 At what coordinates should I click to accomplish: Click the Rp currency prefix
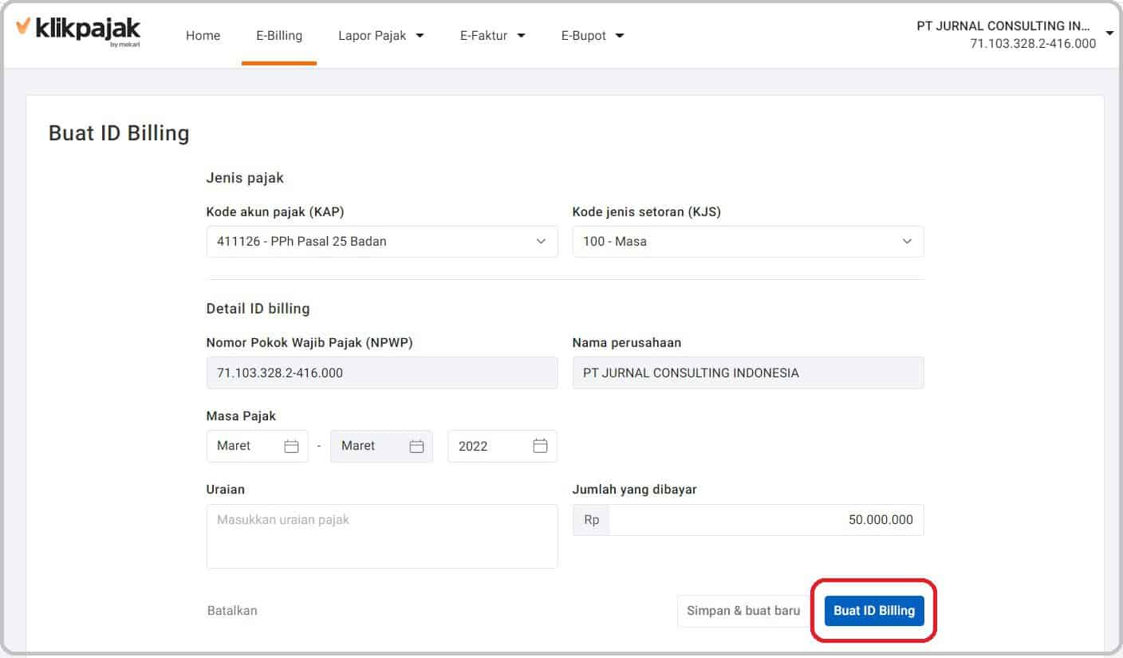[x=591, y=519]
